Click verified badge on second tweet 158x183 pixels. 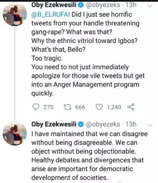[81, 124]
